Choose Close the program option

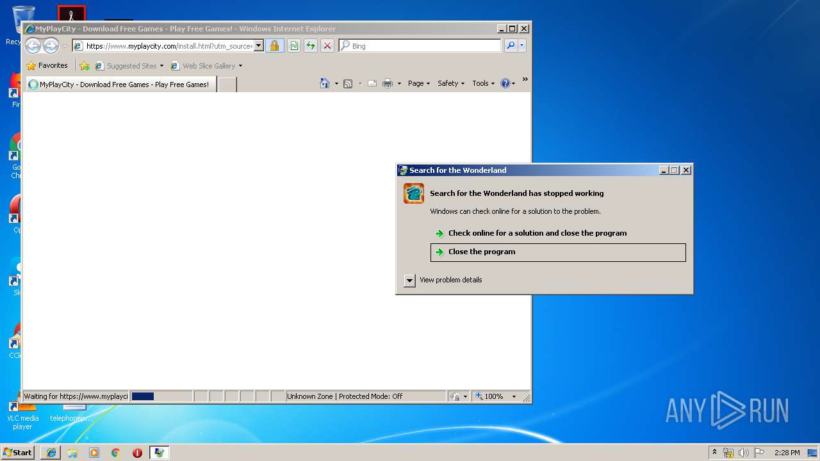[558, 252]
